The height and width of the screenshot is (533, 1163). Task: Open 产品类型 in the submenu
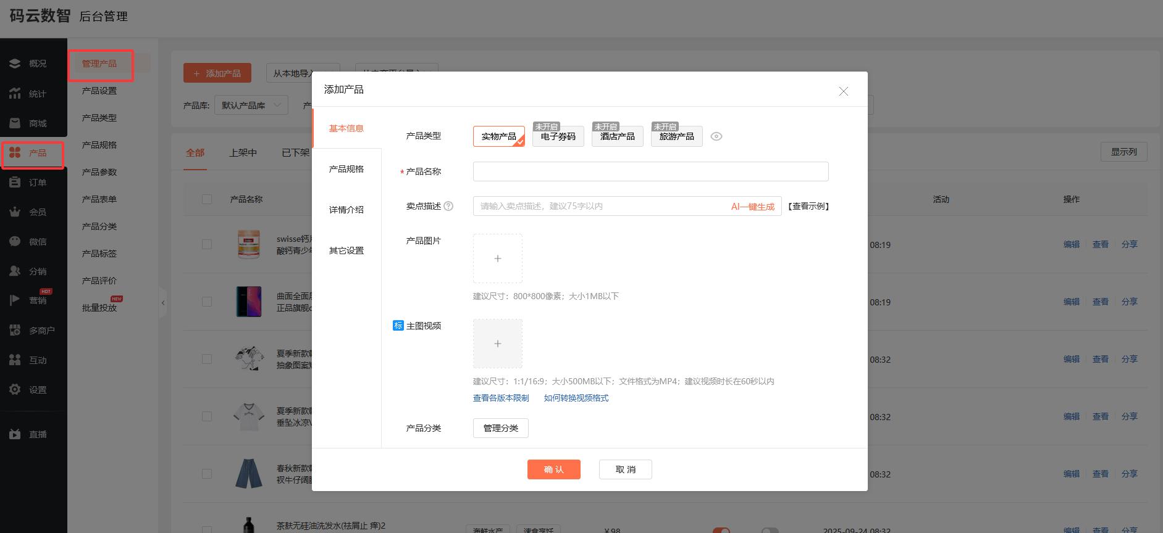tap(99, 118)
